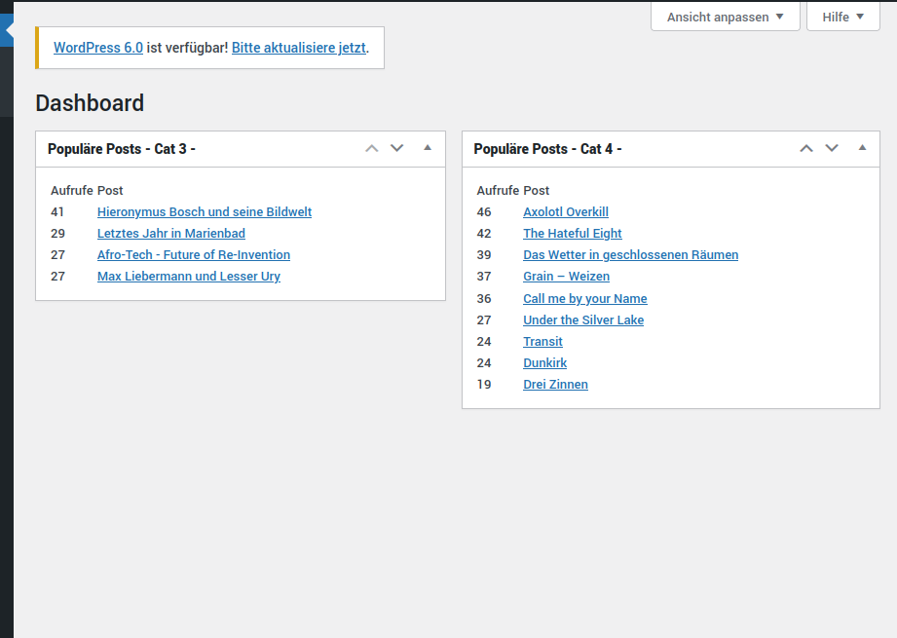Open Under the Silver Lake post
The height and width of the screenshot is (638, 897).
[x=583, y=319]
